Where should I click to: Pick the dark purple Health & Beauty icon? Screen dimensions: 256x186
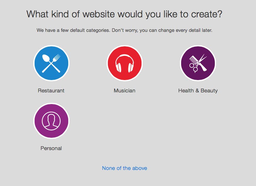click(x=198, y=63)
